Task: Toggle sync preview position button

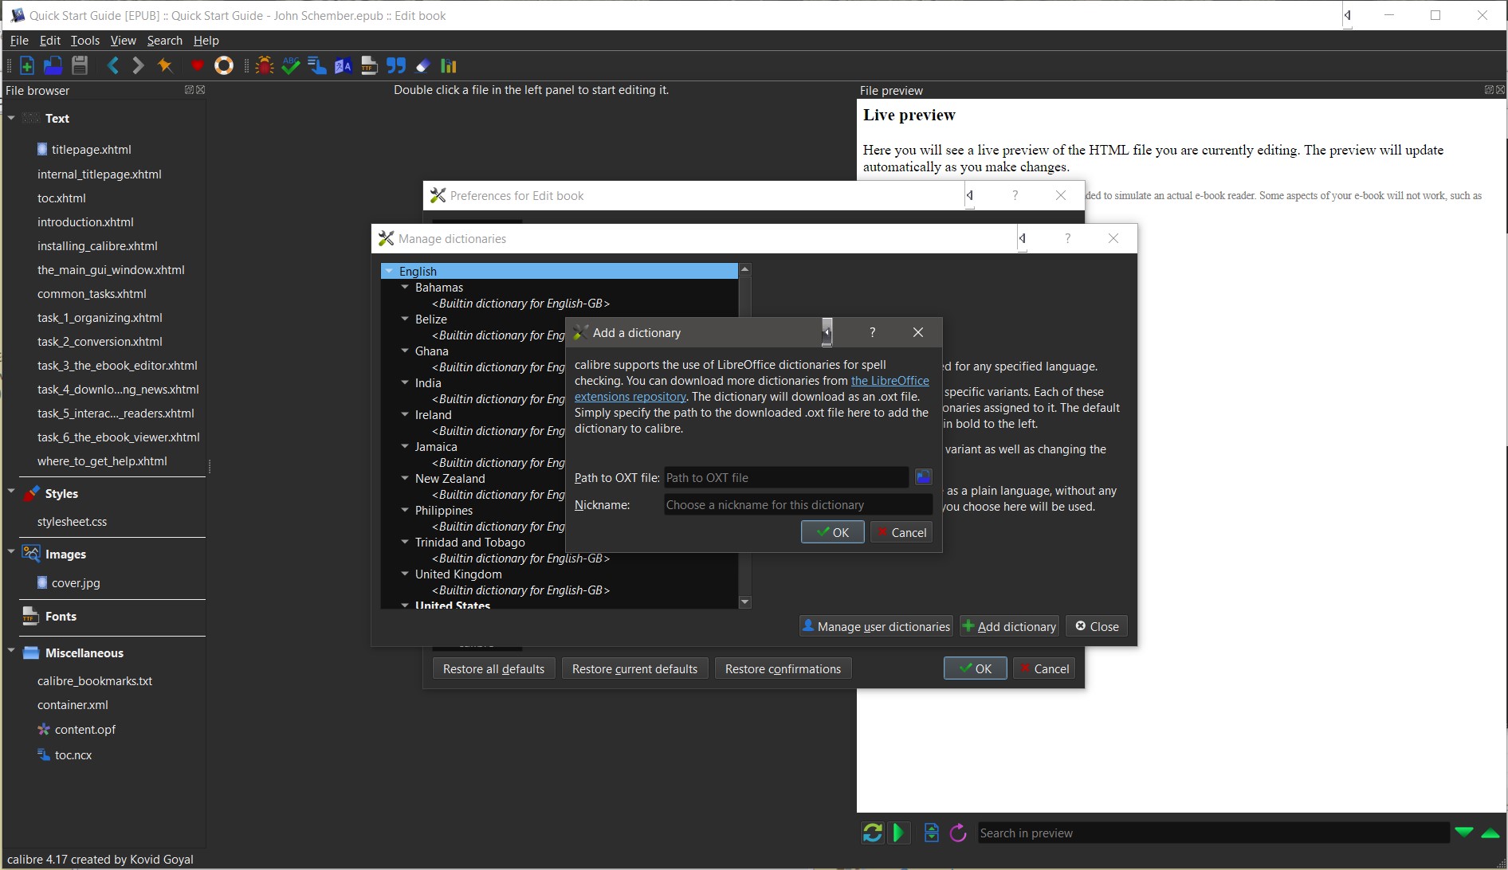Action: pyautogui.click(x=932, y=833)
